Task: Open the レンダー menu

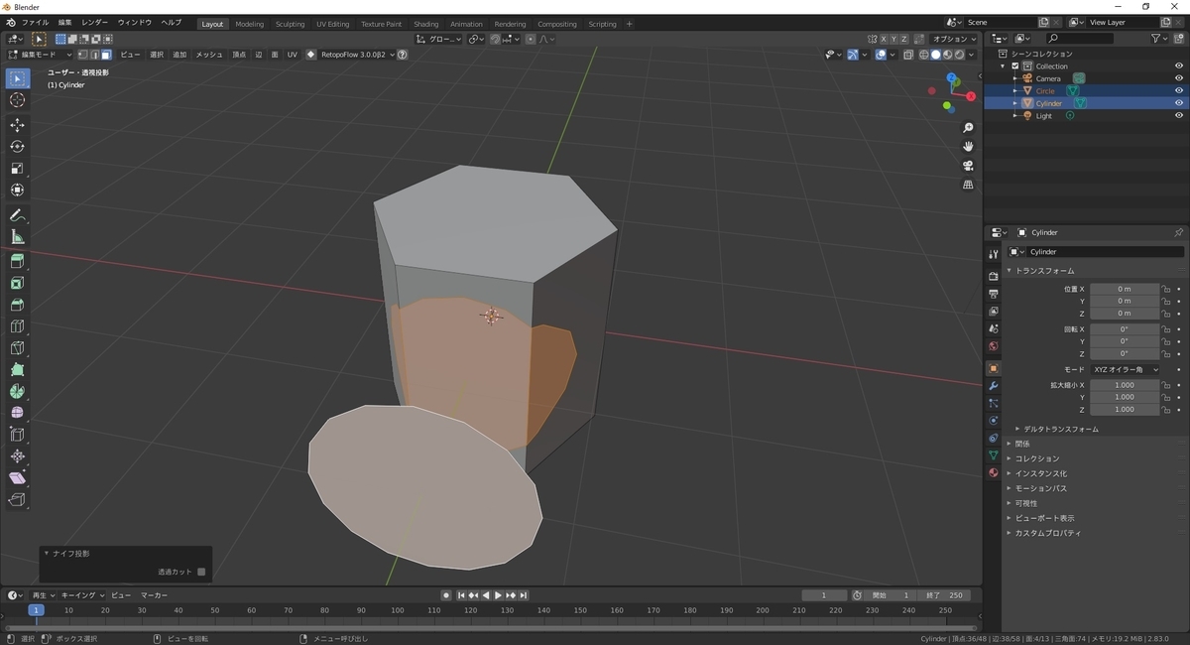Action: click(95, 23)
